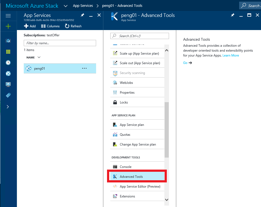The height and width of the screenshot is (207, 261).
Task: Open Extensions menu item
Action: pos(137,196)
